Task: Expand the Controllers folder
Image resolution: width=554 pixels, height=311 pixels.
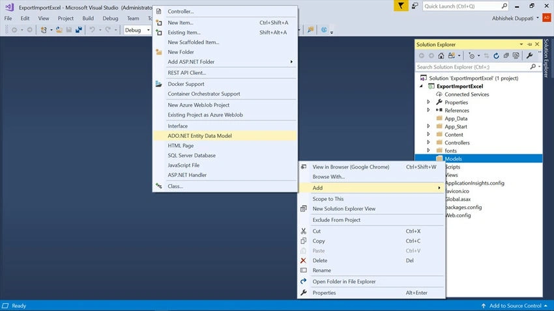Action: 428,142
